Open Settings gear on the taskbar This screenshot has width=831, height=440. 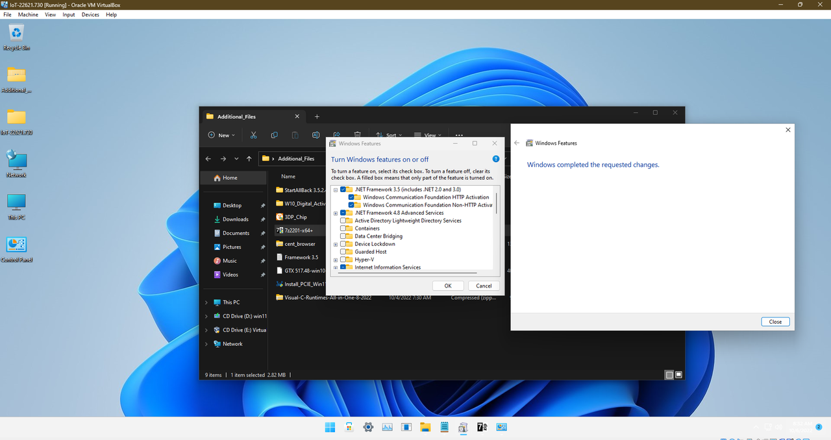tap(368, 427)
